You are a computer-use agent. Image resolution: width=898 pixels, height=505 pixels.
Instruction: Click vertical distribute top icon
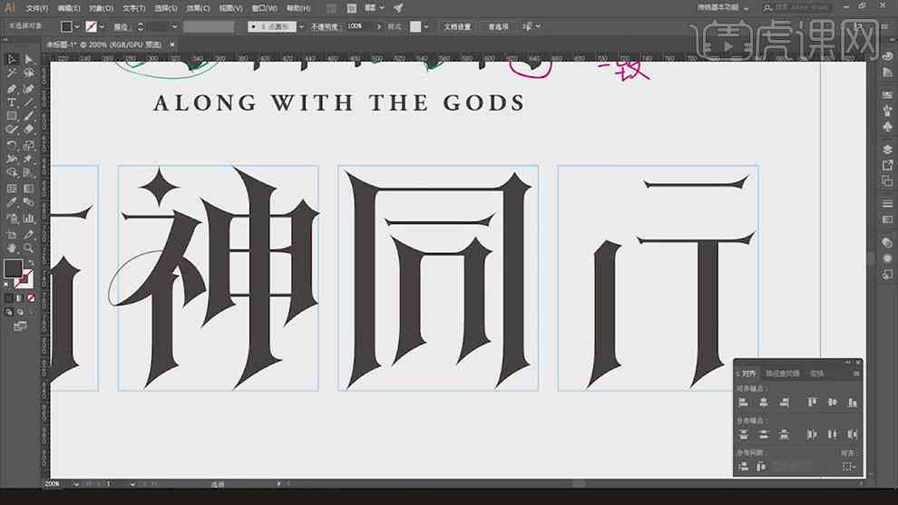[x=744, y=434]
